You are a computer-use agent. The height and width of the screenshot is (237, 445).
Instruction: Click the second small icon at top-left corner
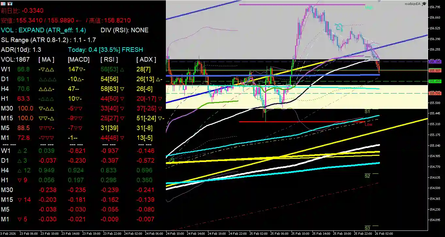point(10,3)
